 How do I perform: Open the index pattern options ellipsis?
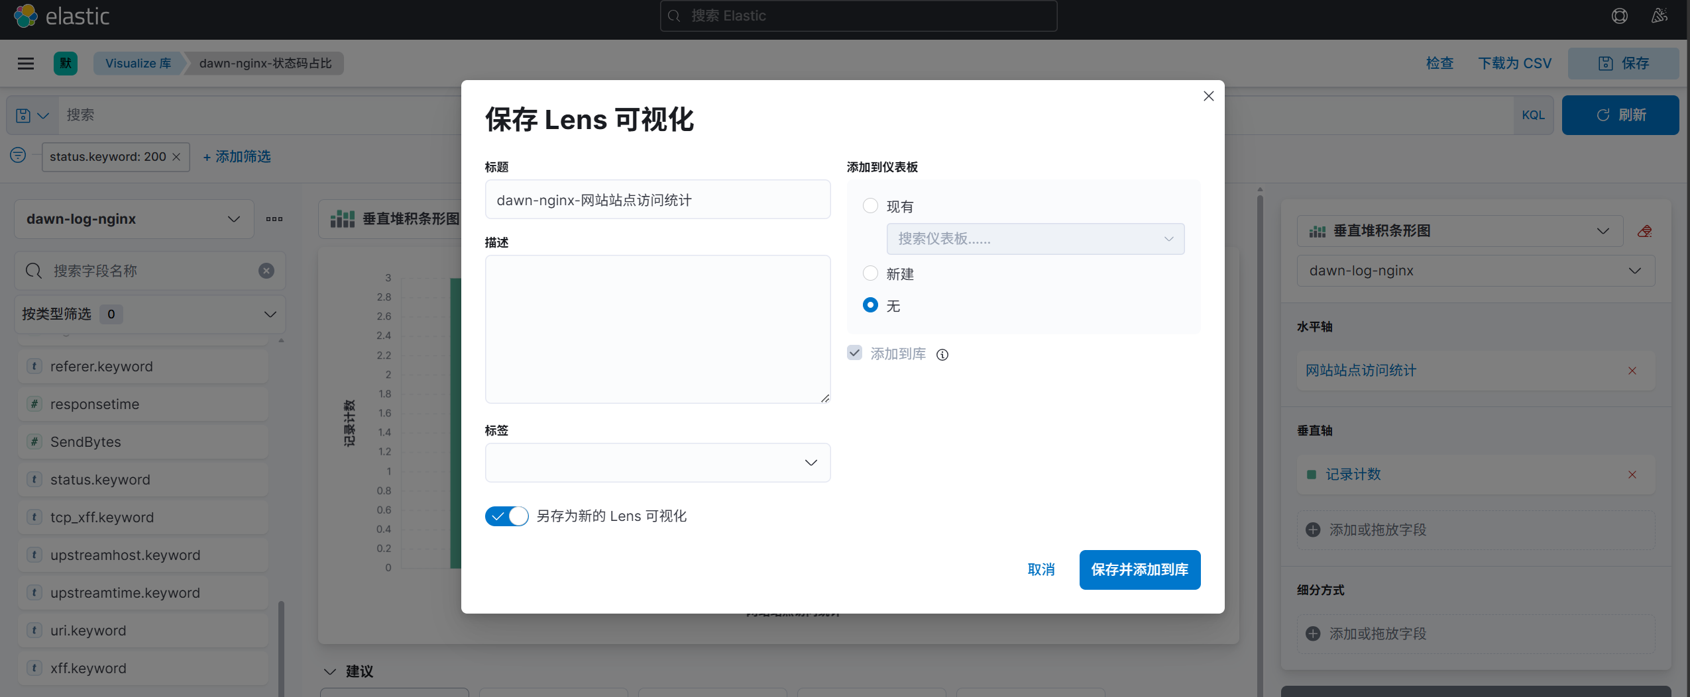click(x=274, y=219)
